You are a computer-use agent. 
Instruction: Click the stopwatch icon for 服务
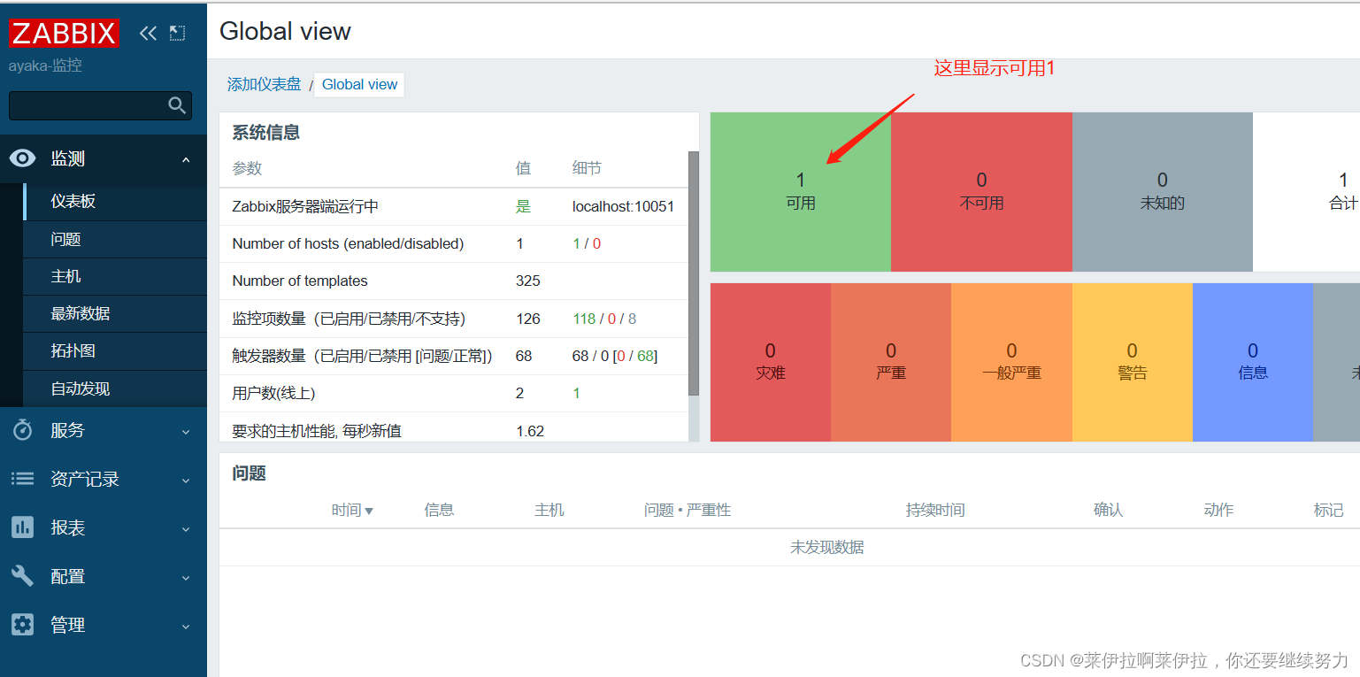tap(22, 430)
